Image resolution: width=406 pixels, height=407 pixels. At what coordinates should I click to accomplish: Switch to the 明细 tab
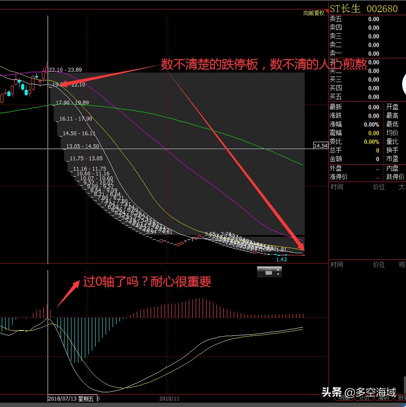point(344,398)
